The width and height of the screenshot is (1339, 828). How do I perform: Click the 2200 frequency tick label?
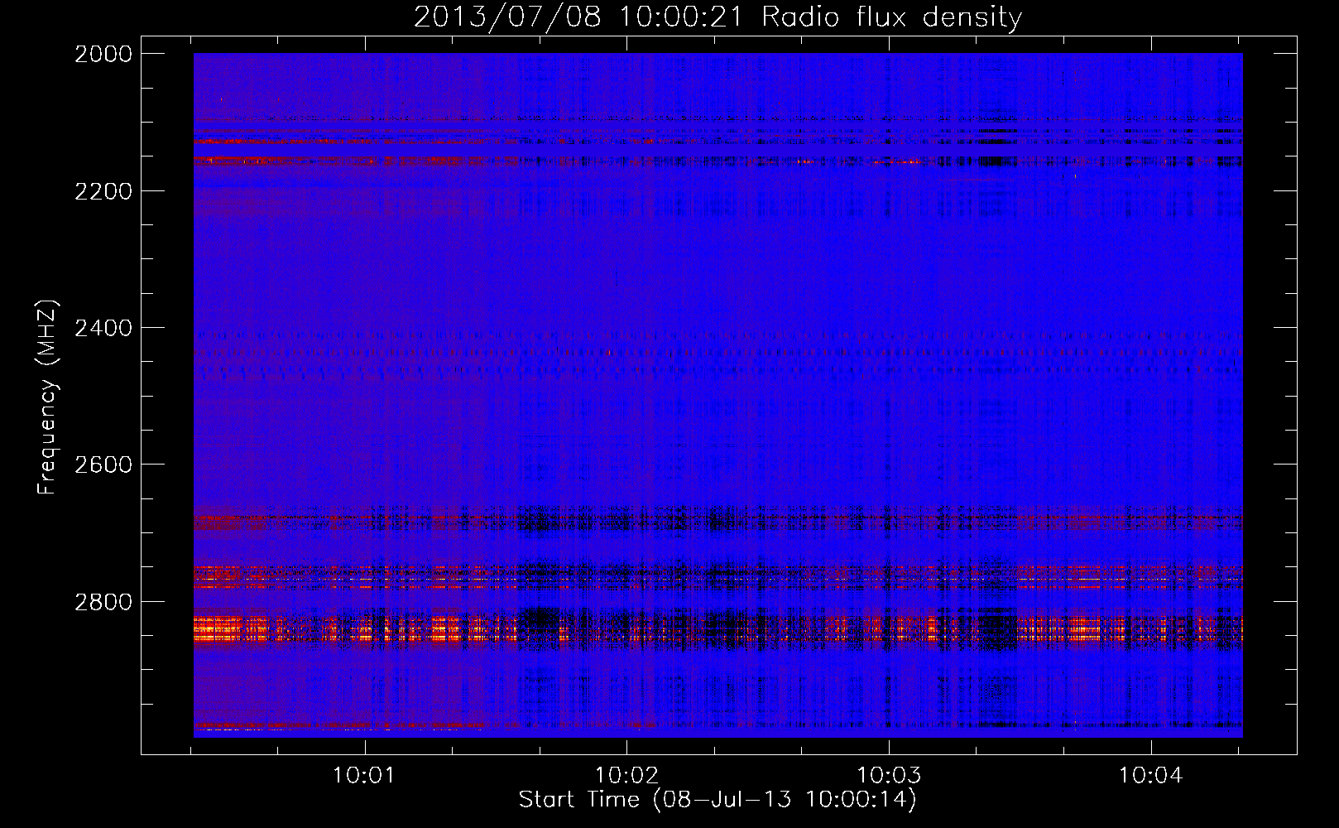pyautogui.click(x=103, y=191)
